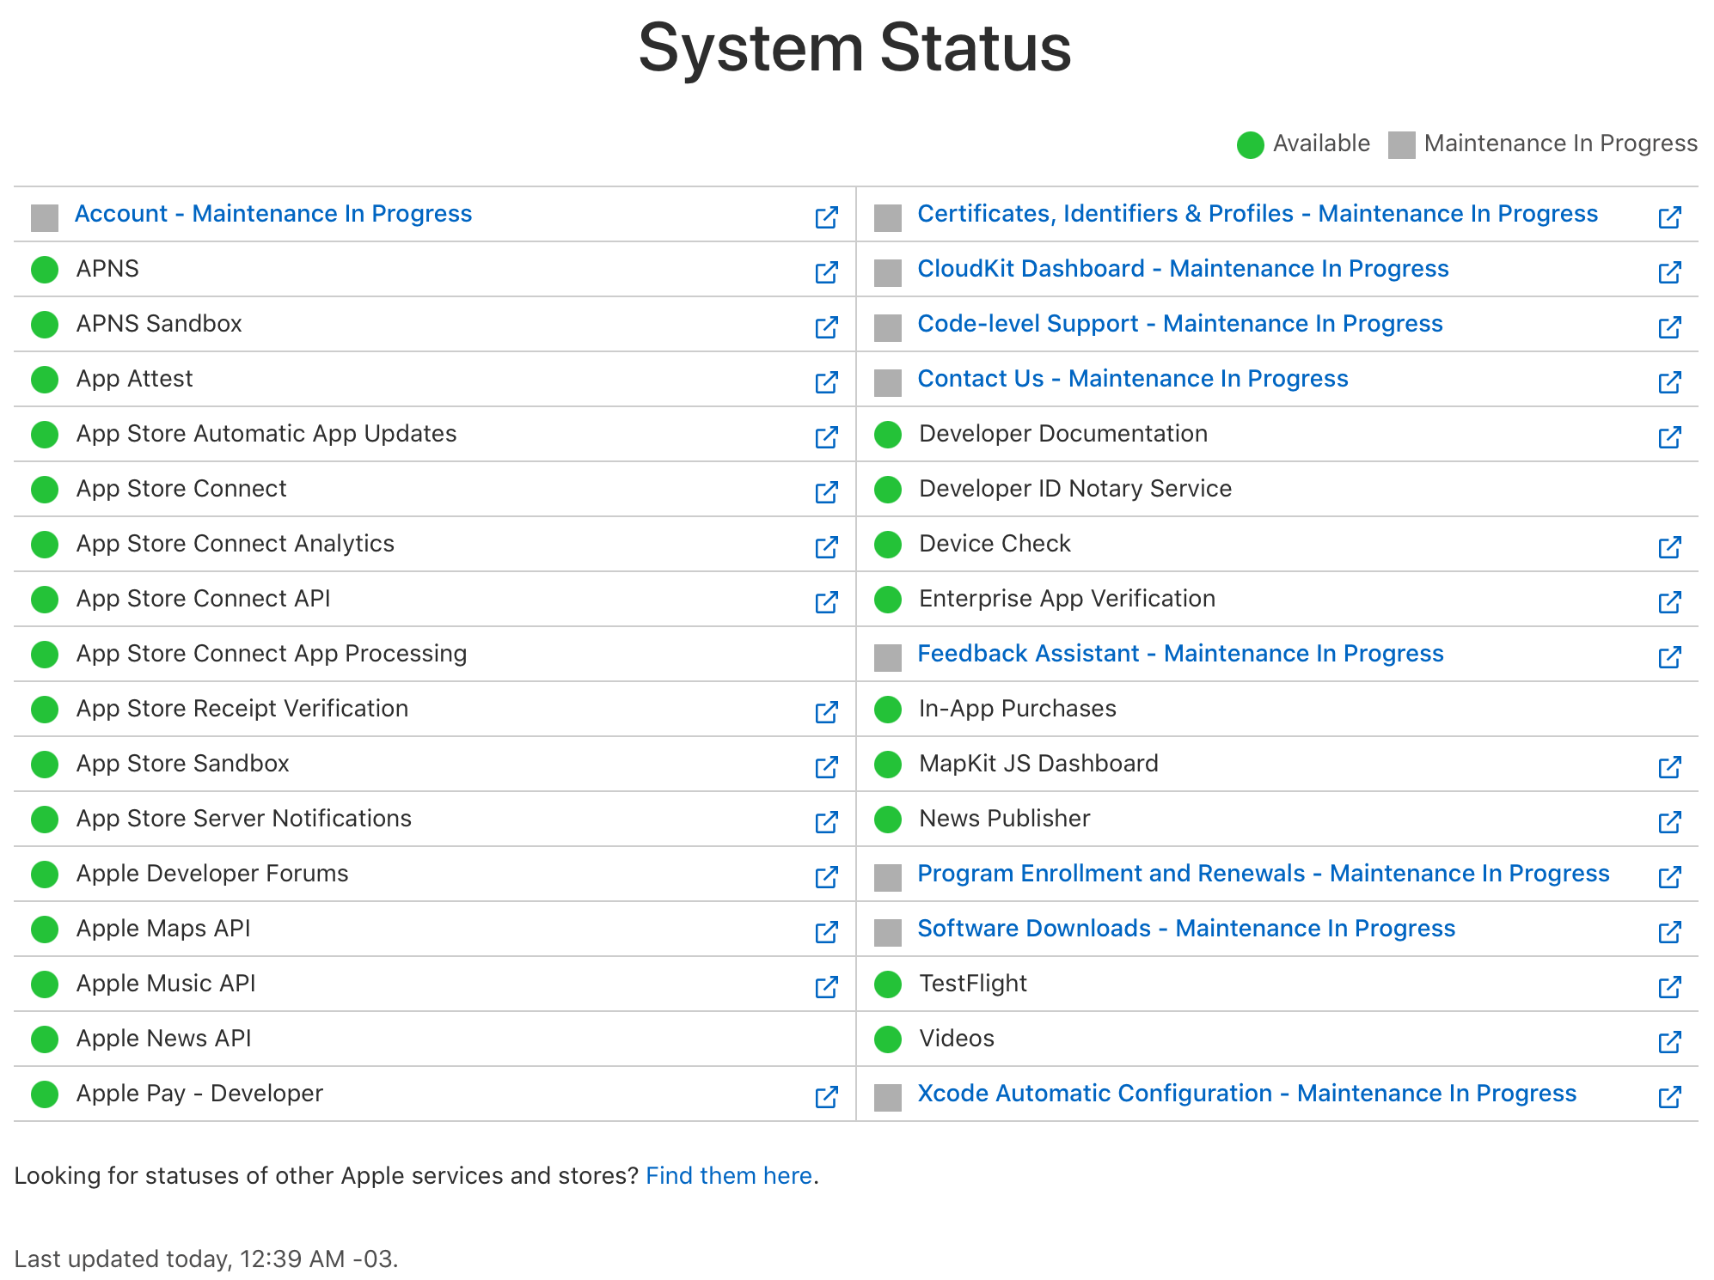Open external link icon for News Publisher
Viewport: 1714px width, 1280px height.
pyautogui.click(x=1669, y=822)
